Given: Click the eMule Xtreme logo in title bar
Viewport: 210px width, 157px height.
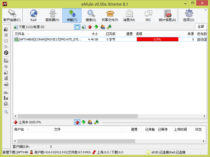Looking at the screenshot, I should point(5,4).
